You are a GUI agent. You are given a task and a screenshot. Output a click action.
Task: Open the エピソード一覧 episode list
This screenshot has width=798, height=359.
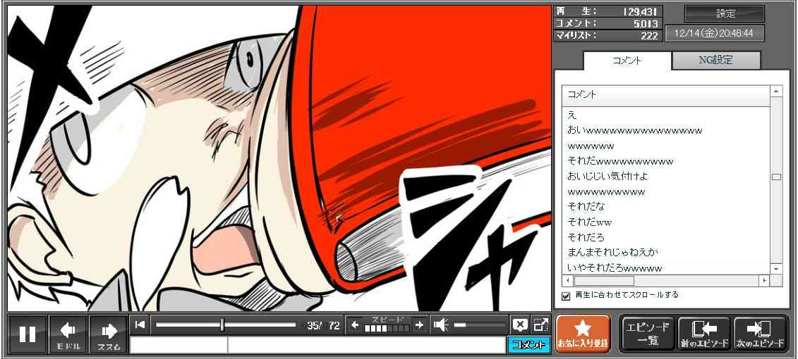pyautogui.click(x=647, y=334)
